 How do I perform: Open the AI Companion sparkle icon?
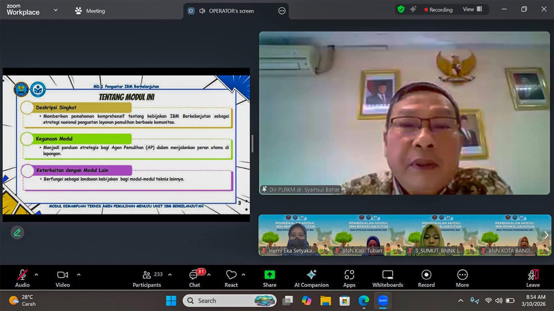click(x=311, y=275)
